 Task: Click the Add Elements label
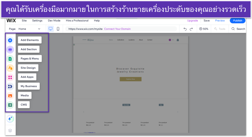[x=30, y=40]
